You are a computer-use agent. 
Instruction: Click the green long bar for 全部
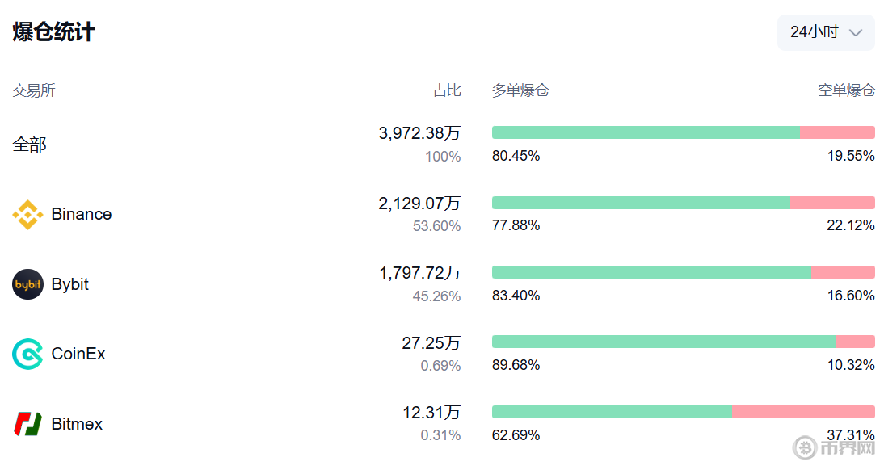click(x=645, y=132)
